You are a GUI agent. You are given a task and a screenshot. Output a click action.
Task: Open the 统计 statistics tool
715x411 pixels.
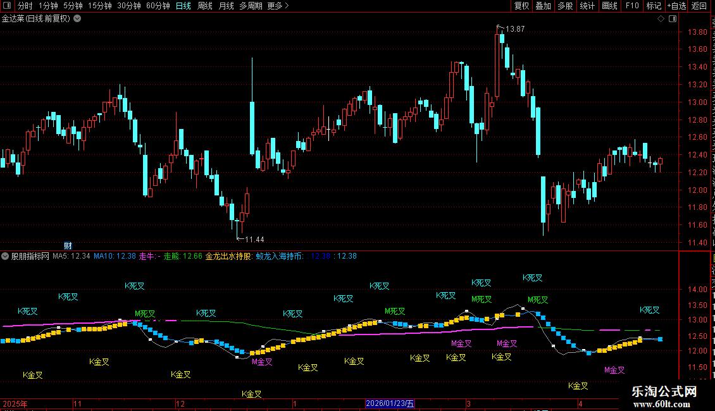[x=587, y=6]
